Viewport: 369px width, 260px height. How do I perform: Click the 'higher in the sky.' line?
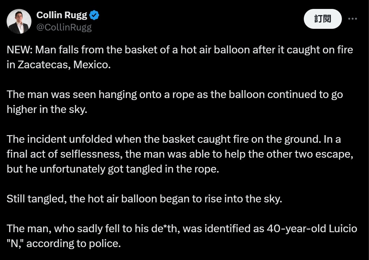tap(47, 110)
